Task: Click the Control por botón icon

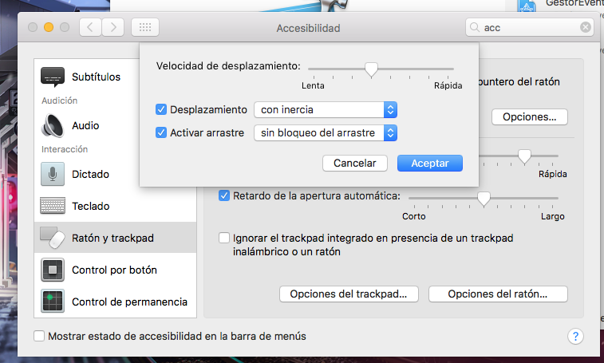Action: pos(53,270)
